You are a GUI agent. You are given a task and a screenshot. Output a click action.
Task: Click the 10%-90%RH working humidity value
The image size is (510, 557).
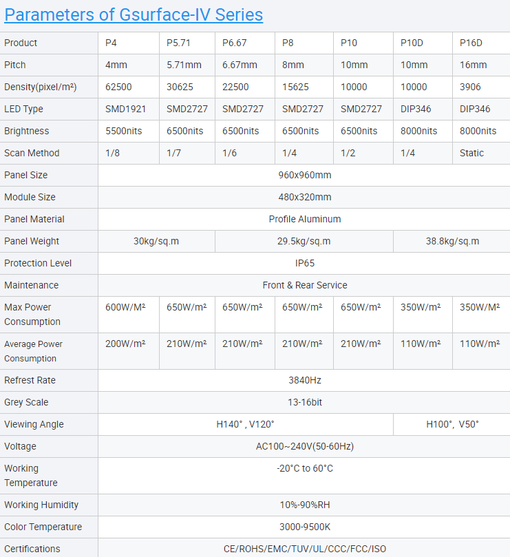click(304, 505)
